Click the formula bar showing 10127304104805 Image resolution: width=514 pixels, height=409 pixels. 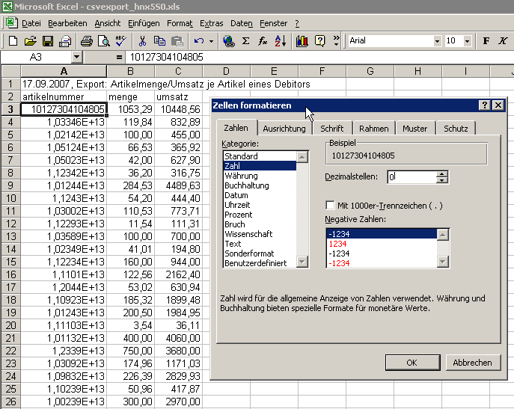pos(319,58)
